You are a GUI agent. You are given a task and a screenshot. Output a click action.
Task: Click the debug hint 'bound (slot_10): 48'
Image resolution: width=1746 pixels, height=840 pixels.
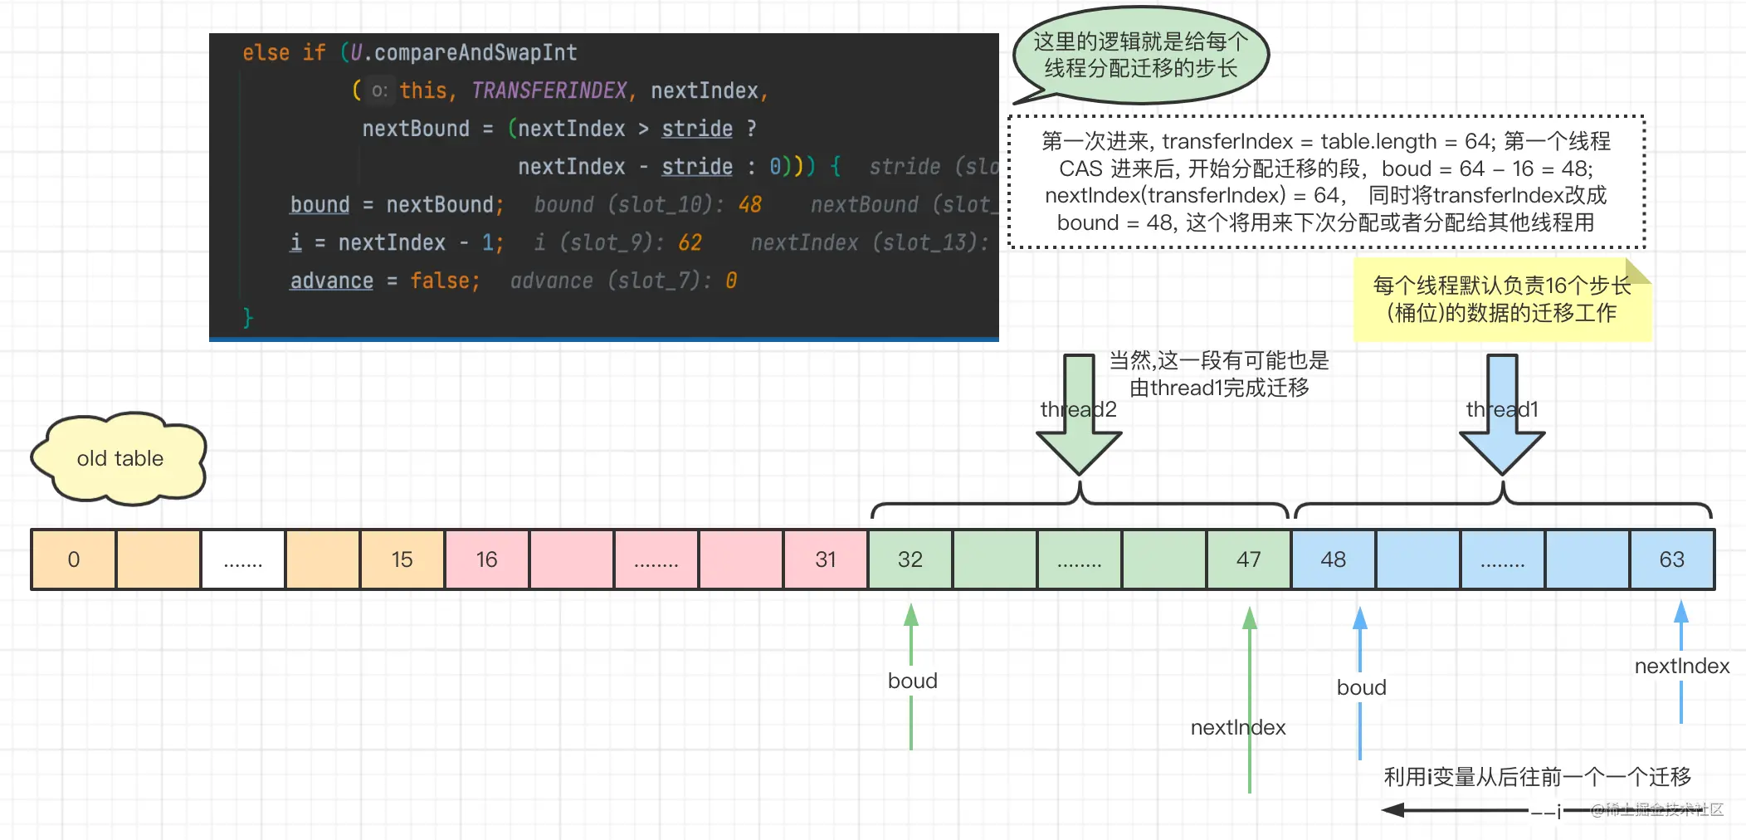tap(648, 204)
